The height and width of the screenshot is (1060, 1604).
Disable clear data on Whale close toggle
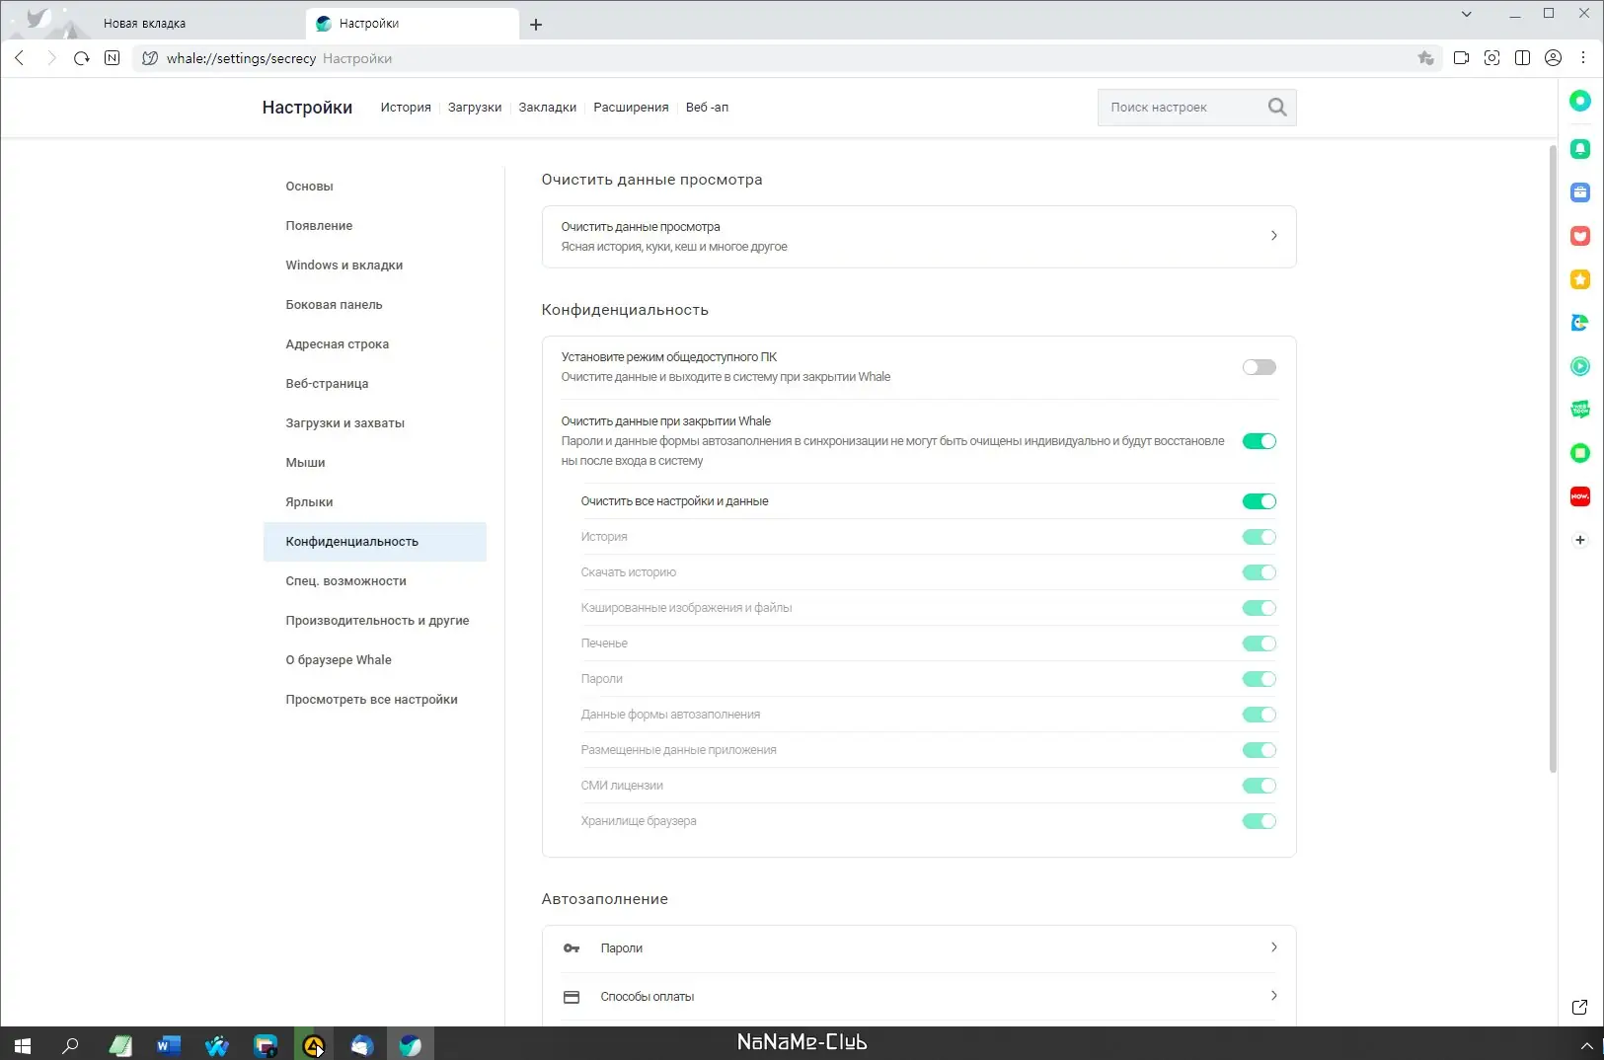[1260, 441]
